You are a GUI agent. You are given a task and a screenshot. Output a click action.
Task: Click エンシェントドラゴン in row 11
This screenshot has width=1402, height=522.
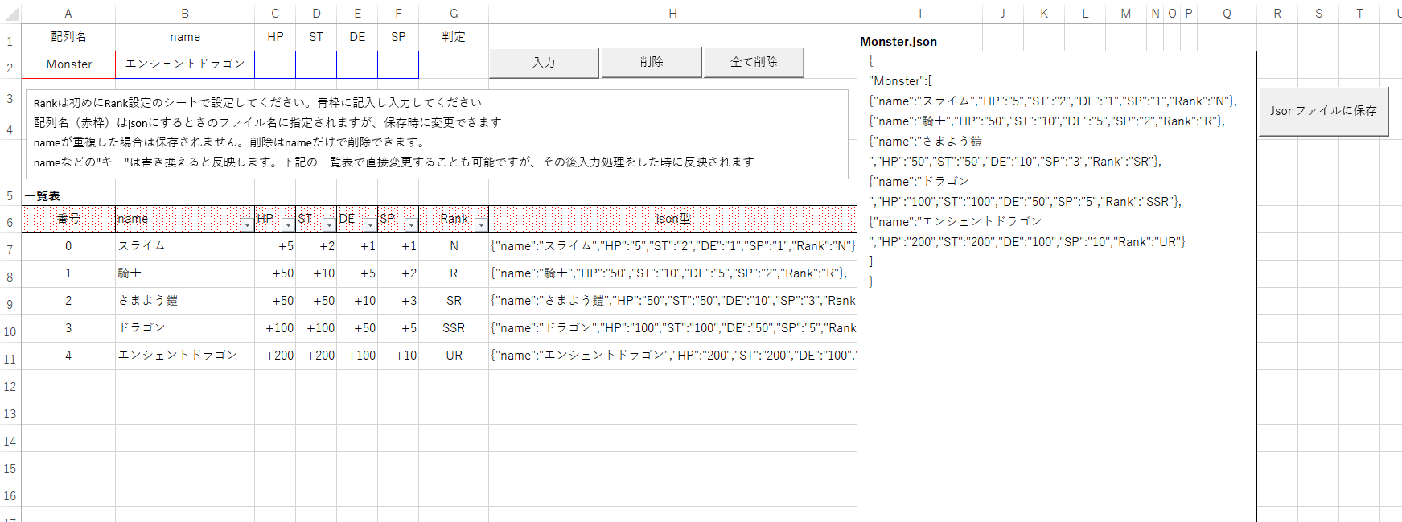click(x=185, y=356)
